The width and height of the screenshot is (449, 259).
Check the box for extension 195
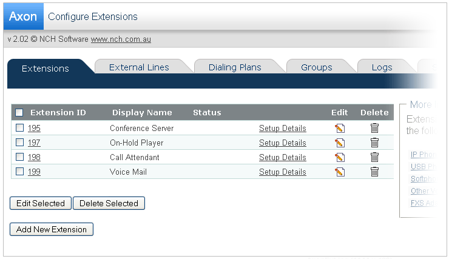coord(19,128)
